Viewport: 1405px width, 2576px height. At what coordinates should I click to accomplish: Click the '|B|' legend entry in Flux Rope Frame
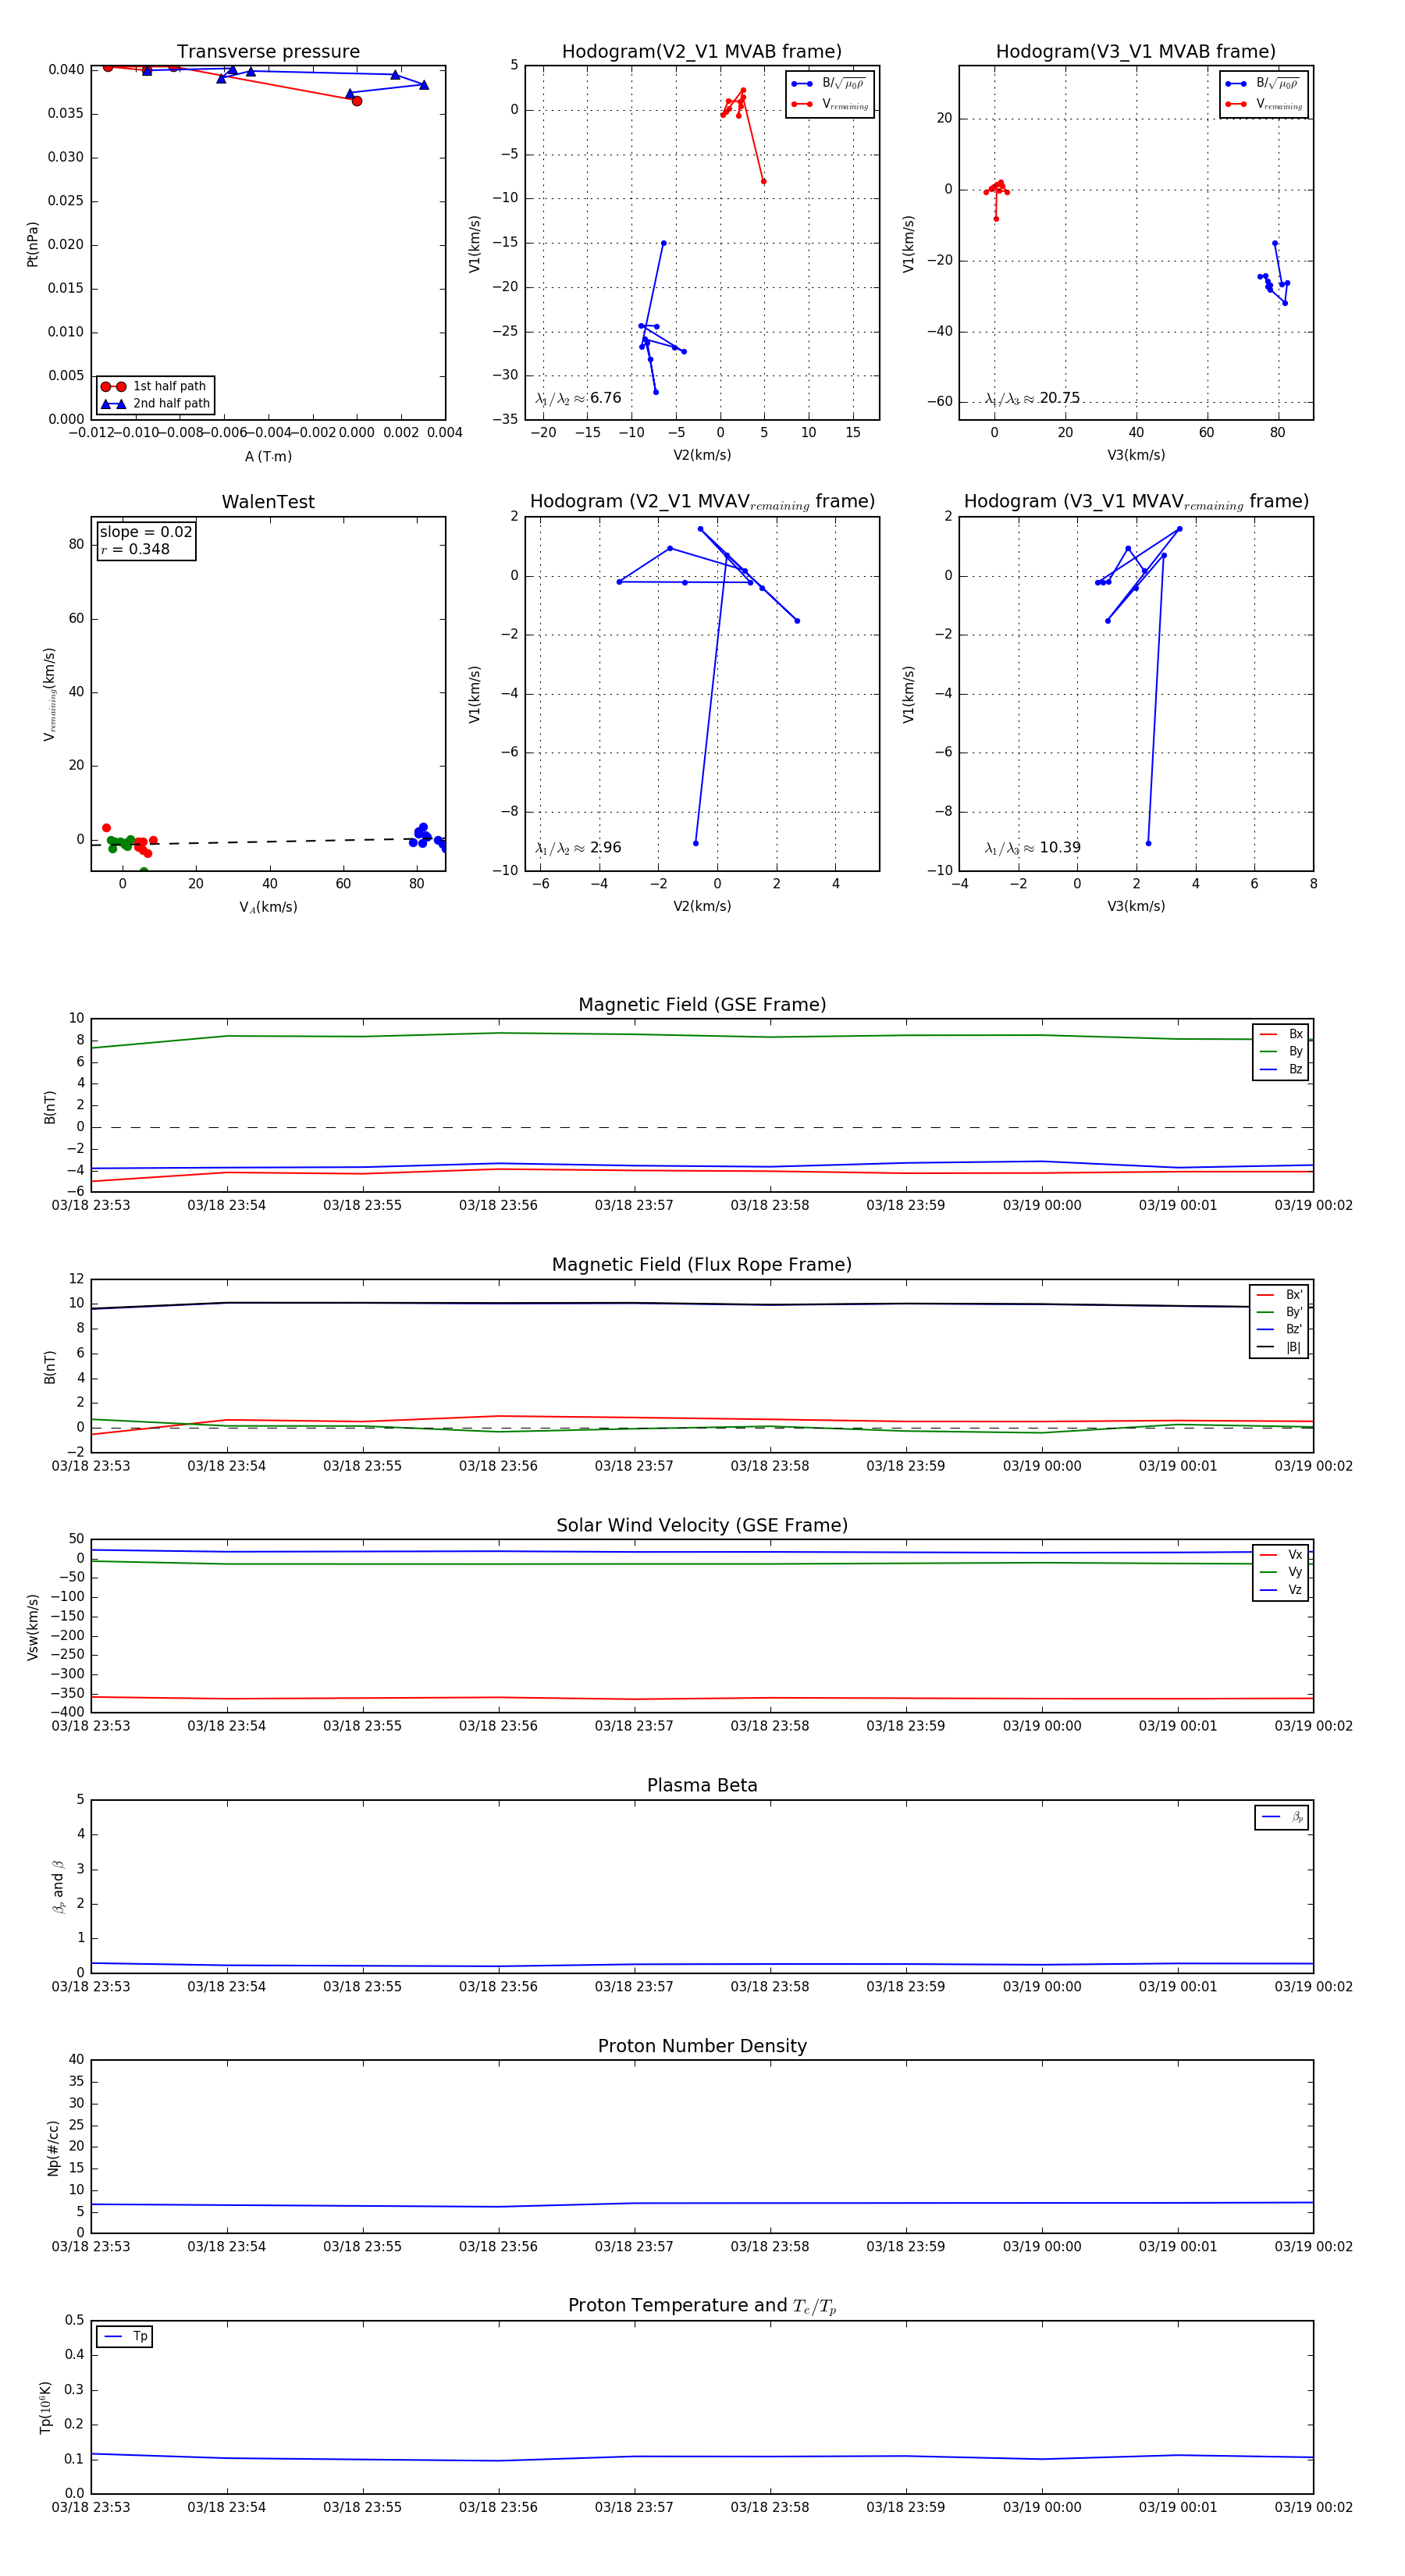(1280, 1347)
